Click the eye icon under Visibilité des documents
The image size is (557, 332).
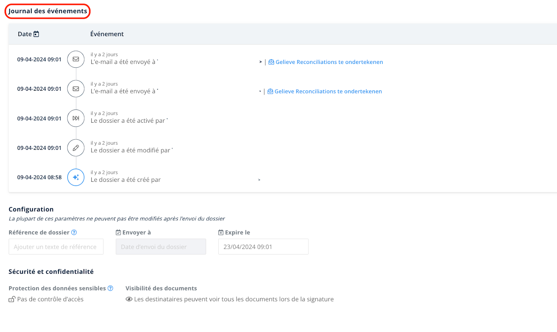(x=129, y=299)
